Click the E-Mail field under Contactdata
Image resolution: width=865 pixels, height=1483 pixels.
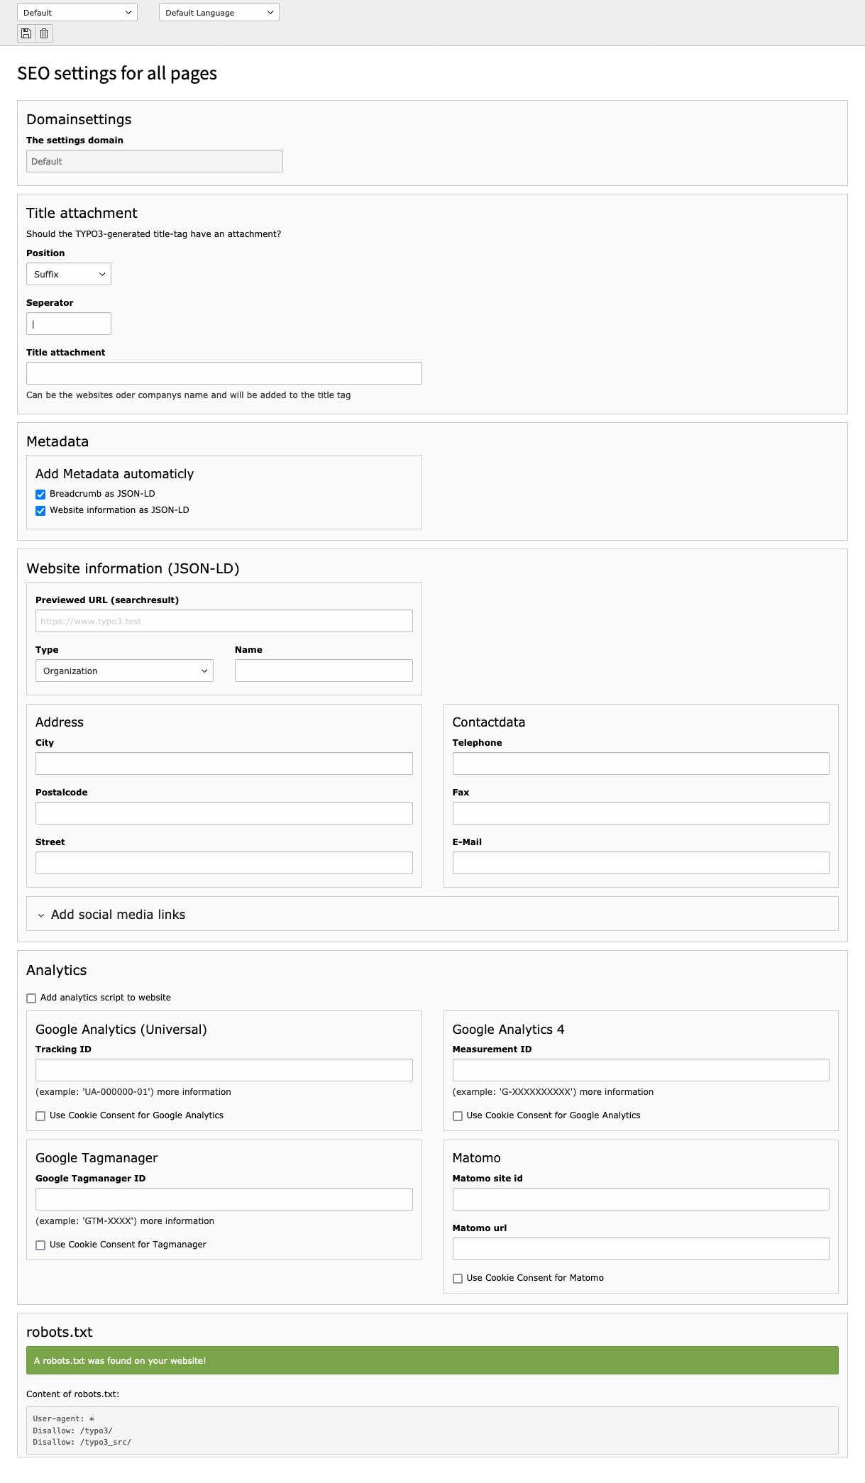click(x=640, y=862)
